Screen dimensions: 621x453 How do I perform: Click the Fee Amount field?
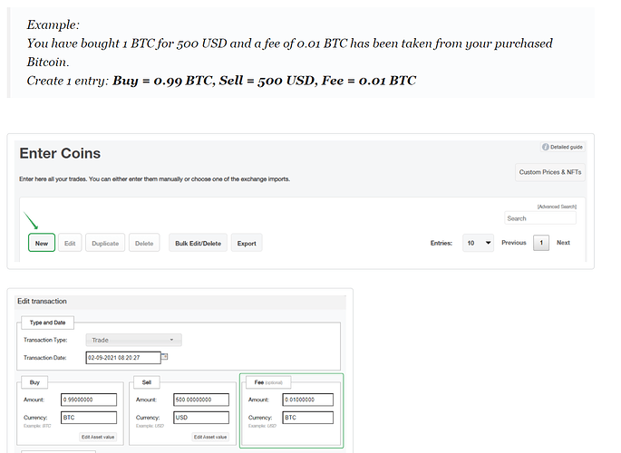tap(307, 400)
